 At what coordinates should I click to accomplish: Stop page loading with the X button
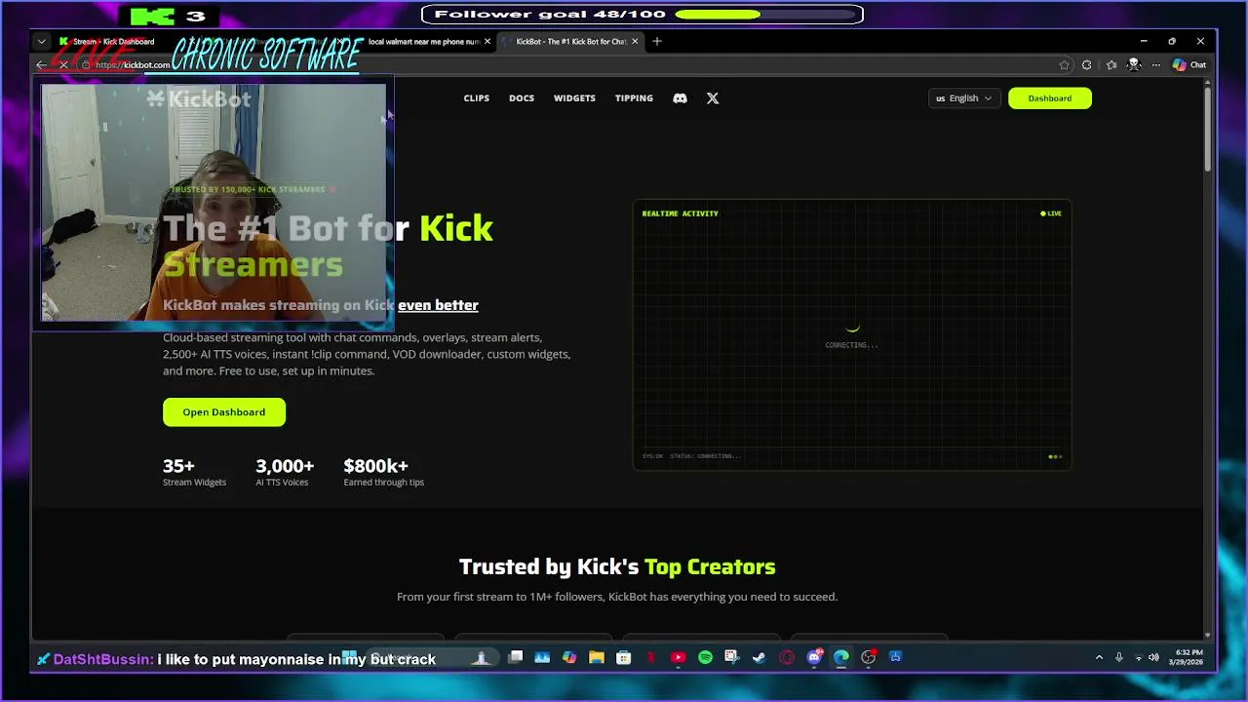(63, 65)
